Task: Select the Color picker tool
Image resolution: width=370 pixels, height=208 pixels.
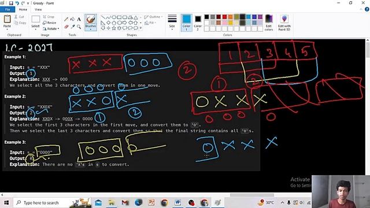Action: pyautogui.click(x=73, y=27)
